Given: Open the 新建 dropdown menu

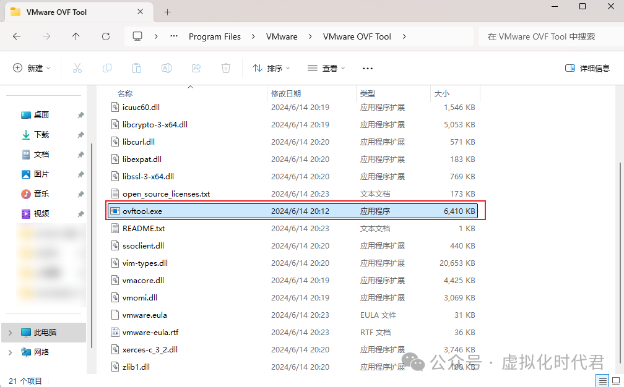Looking at the screenshot, I should tap(32, 69).
